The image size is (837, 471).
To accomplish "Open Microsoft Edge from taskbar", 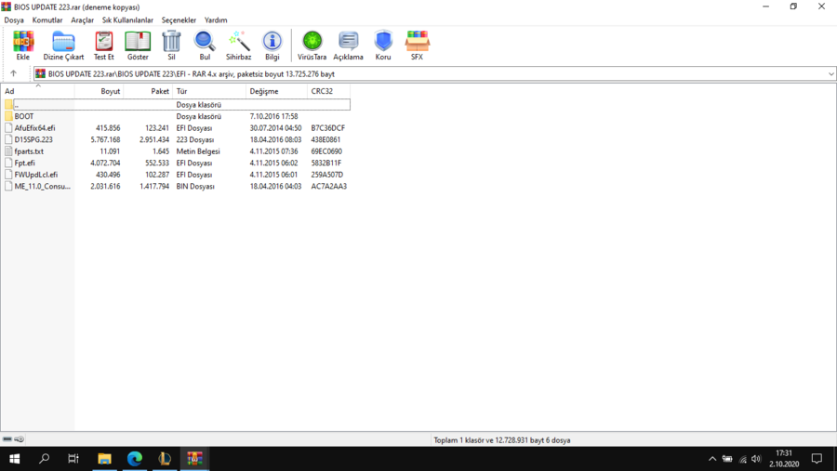I will pos(135,459).
